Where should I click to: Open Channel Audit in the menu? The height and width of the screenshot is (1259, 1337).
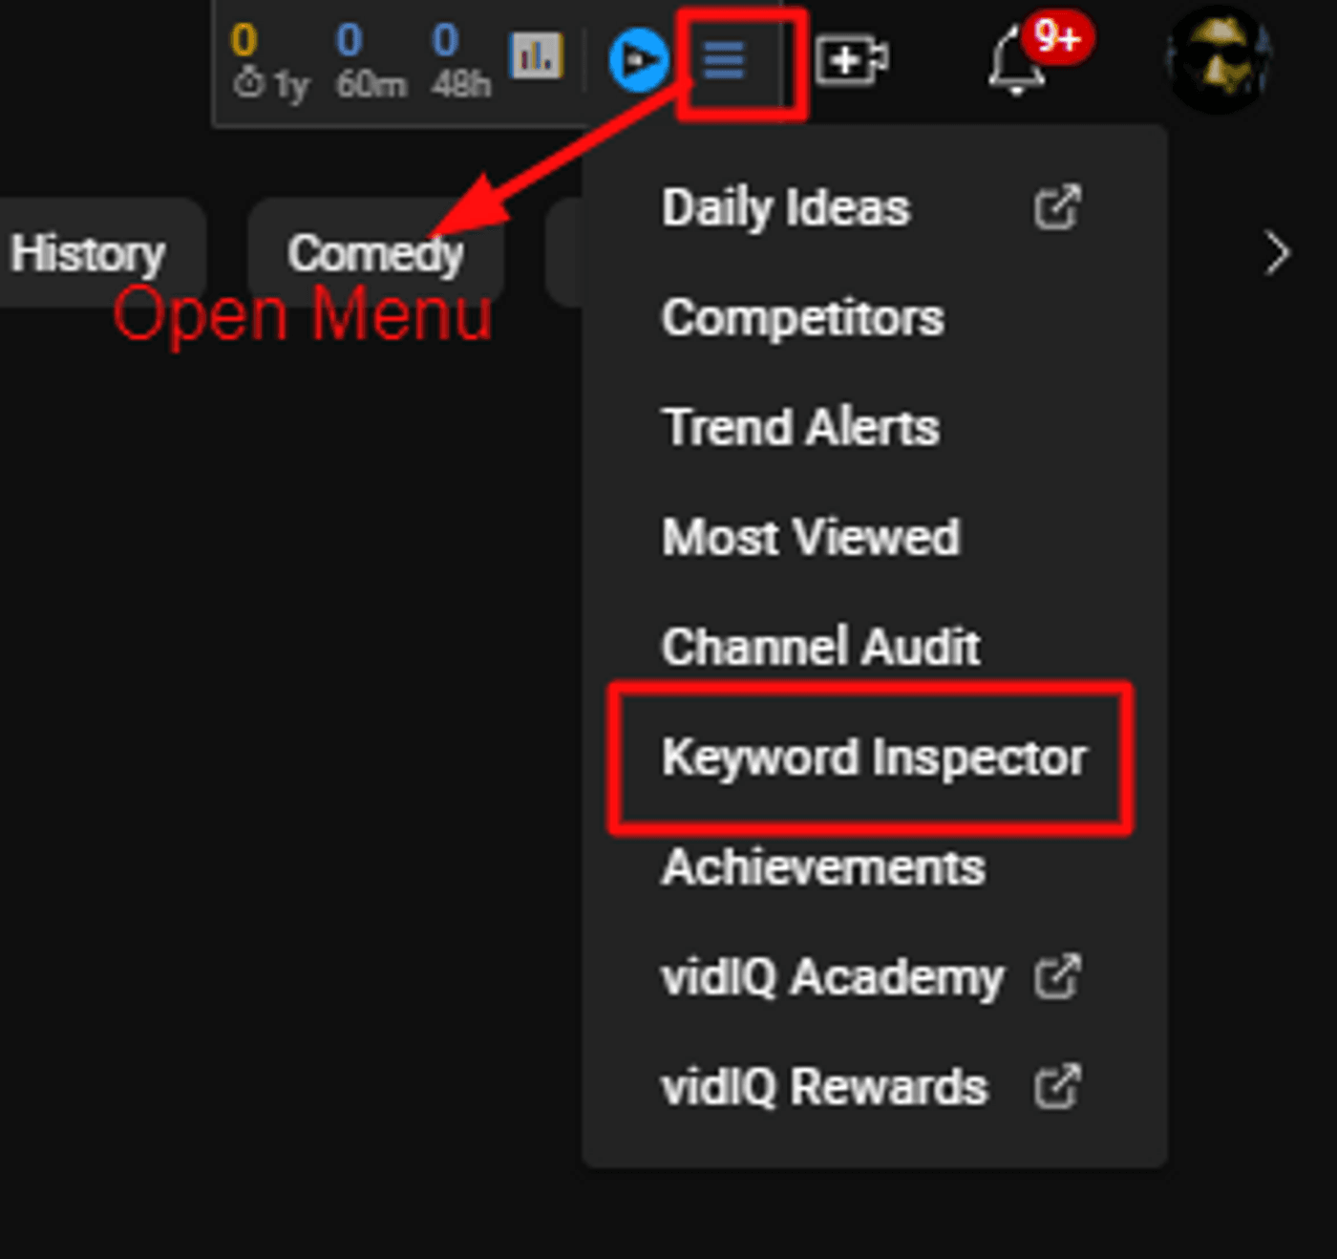pos(820,647)
